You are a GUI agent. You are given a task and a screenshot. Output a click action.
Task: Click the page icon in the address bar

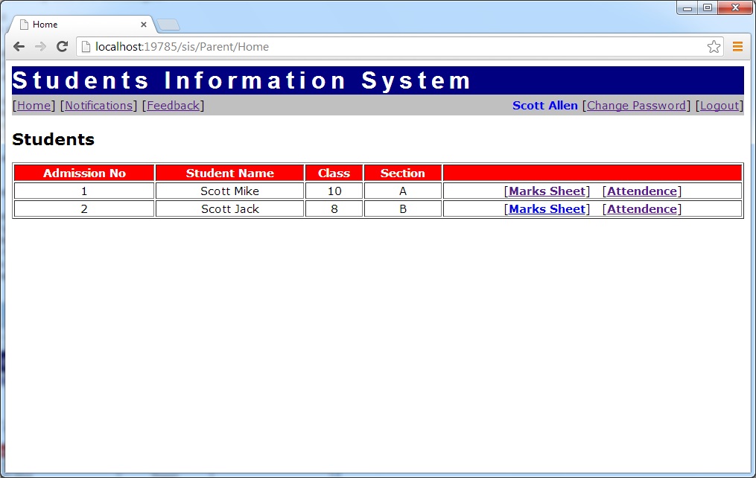86,47
